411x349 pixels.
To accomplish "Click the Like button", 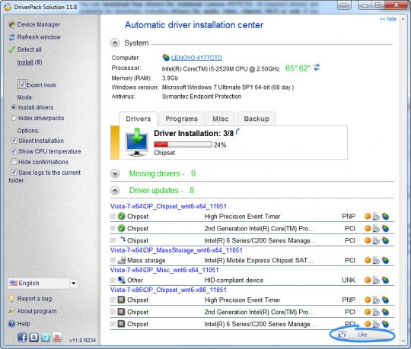I will 362,335.
